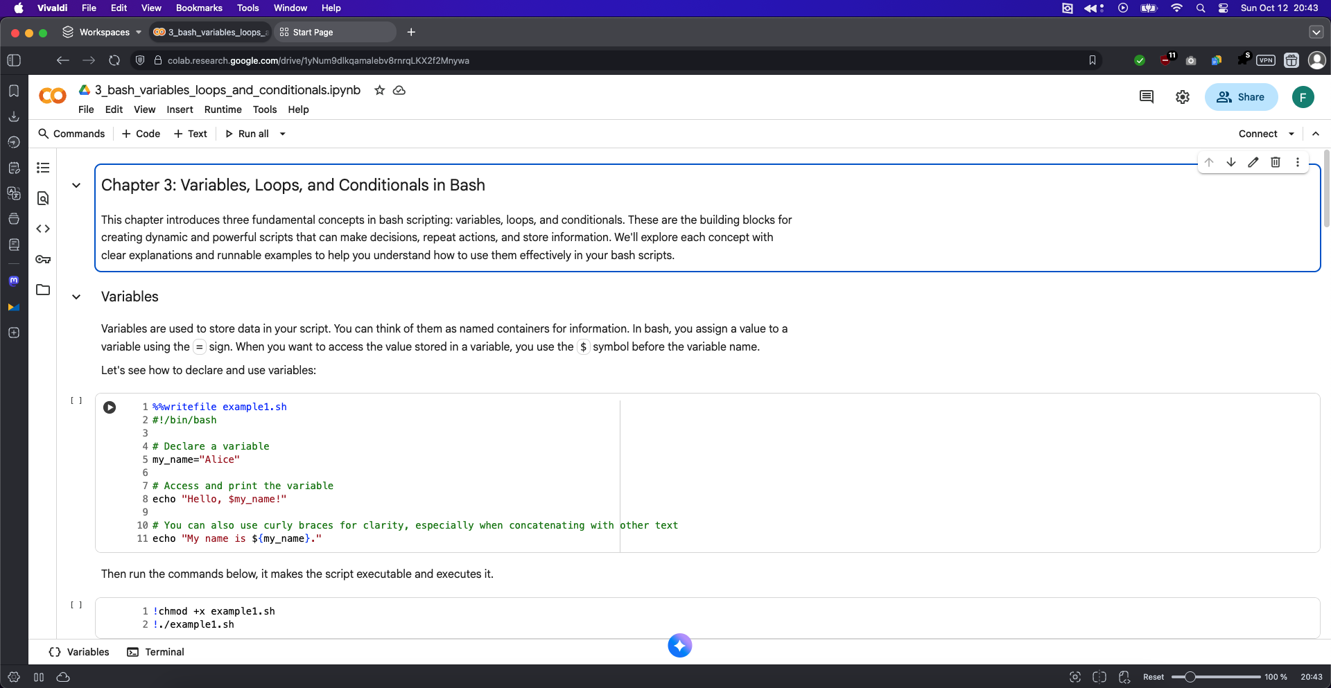Collapse the Variables section heading

(x=76, y=297)
